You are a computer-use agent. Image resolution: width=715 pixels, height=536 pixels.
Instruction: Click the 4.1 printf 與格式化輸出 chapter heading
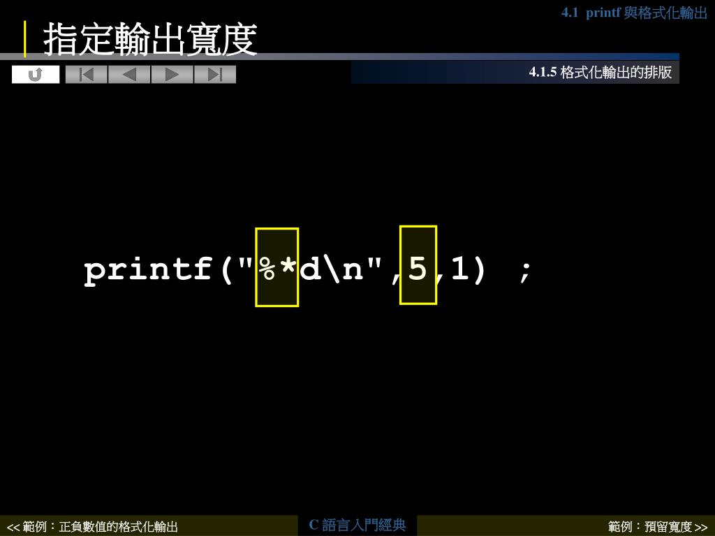634,13
